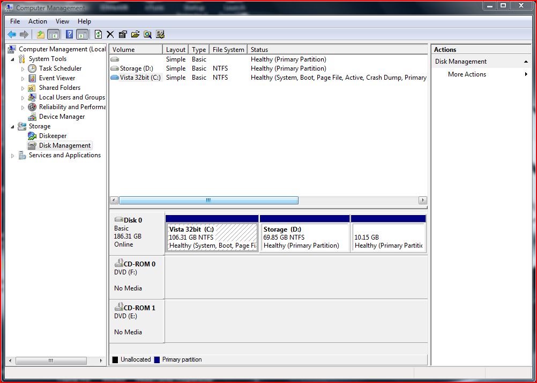Expand the Shared Folders node
Viewport: 537px width, 383px height.
pos(23,88)
